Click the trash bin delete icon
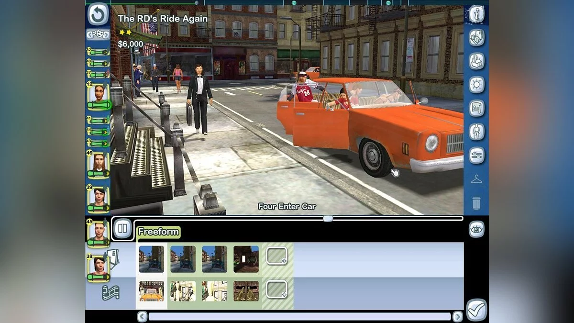Image resolution: width=574 pixels, height=323 pixels. [x=476, y=203]
